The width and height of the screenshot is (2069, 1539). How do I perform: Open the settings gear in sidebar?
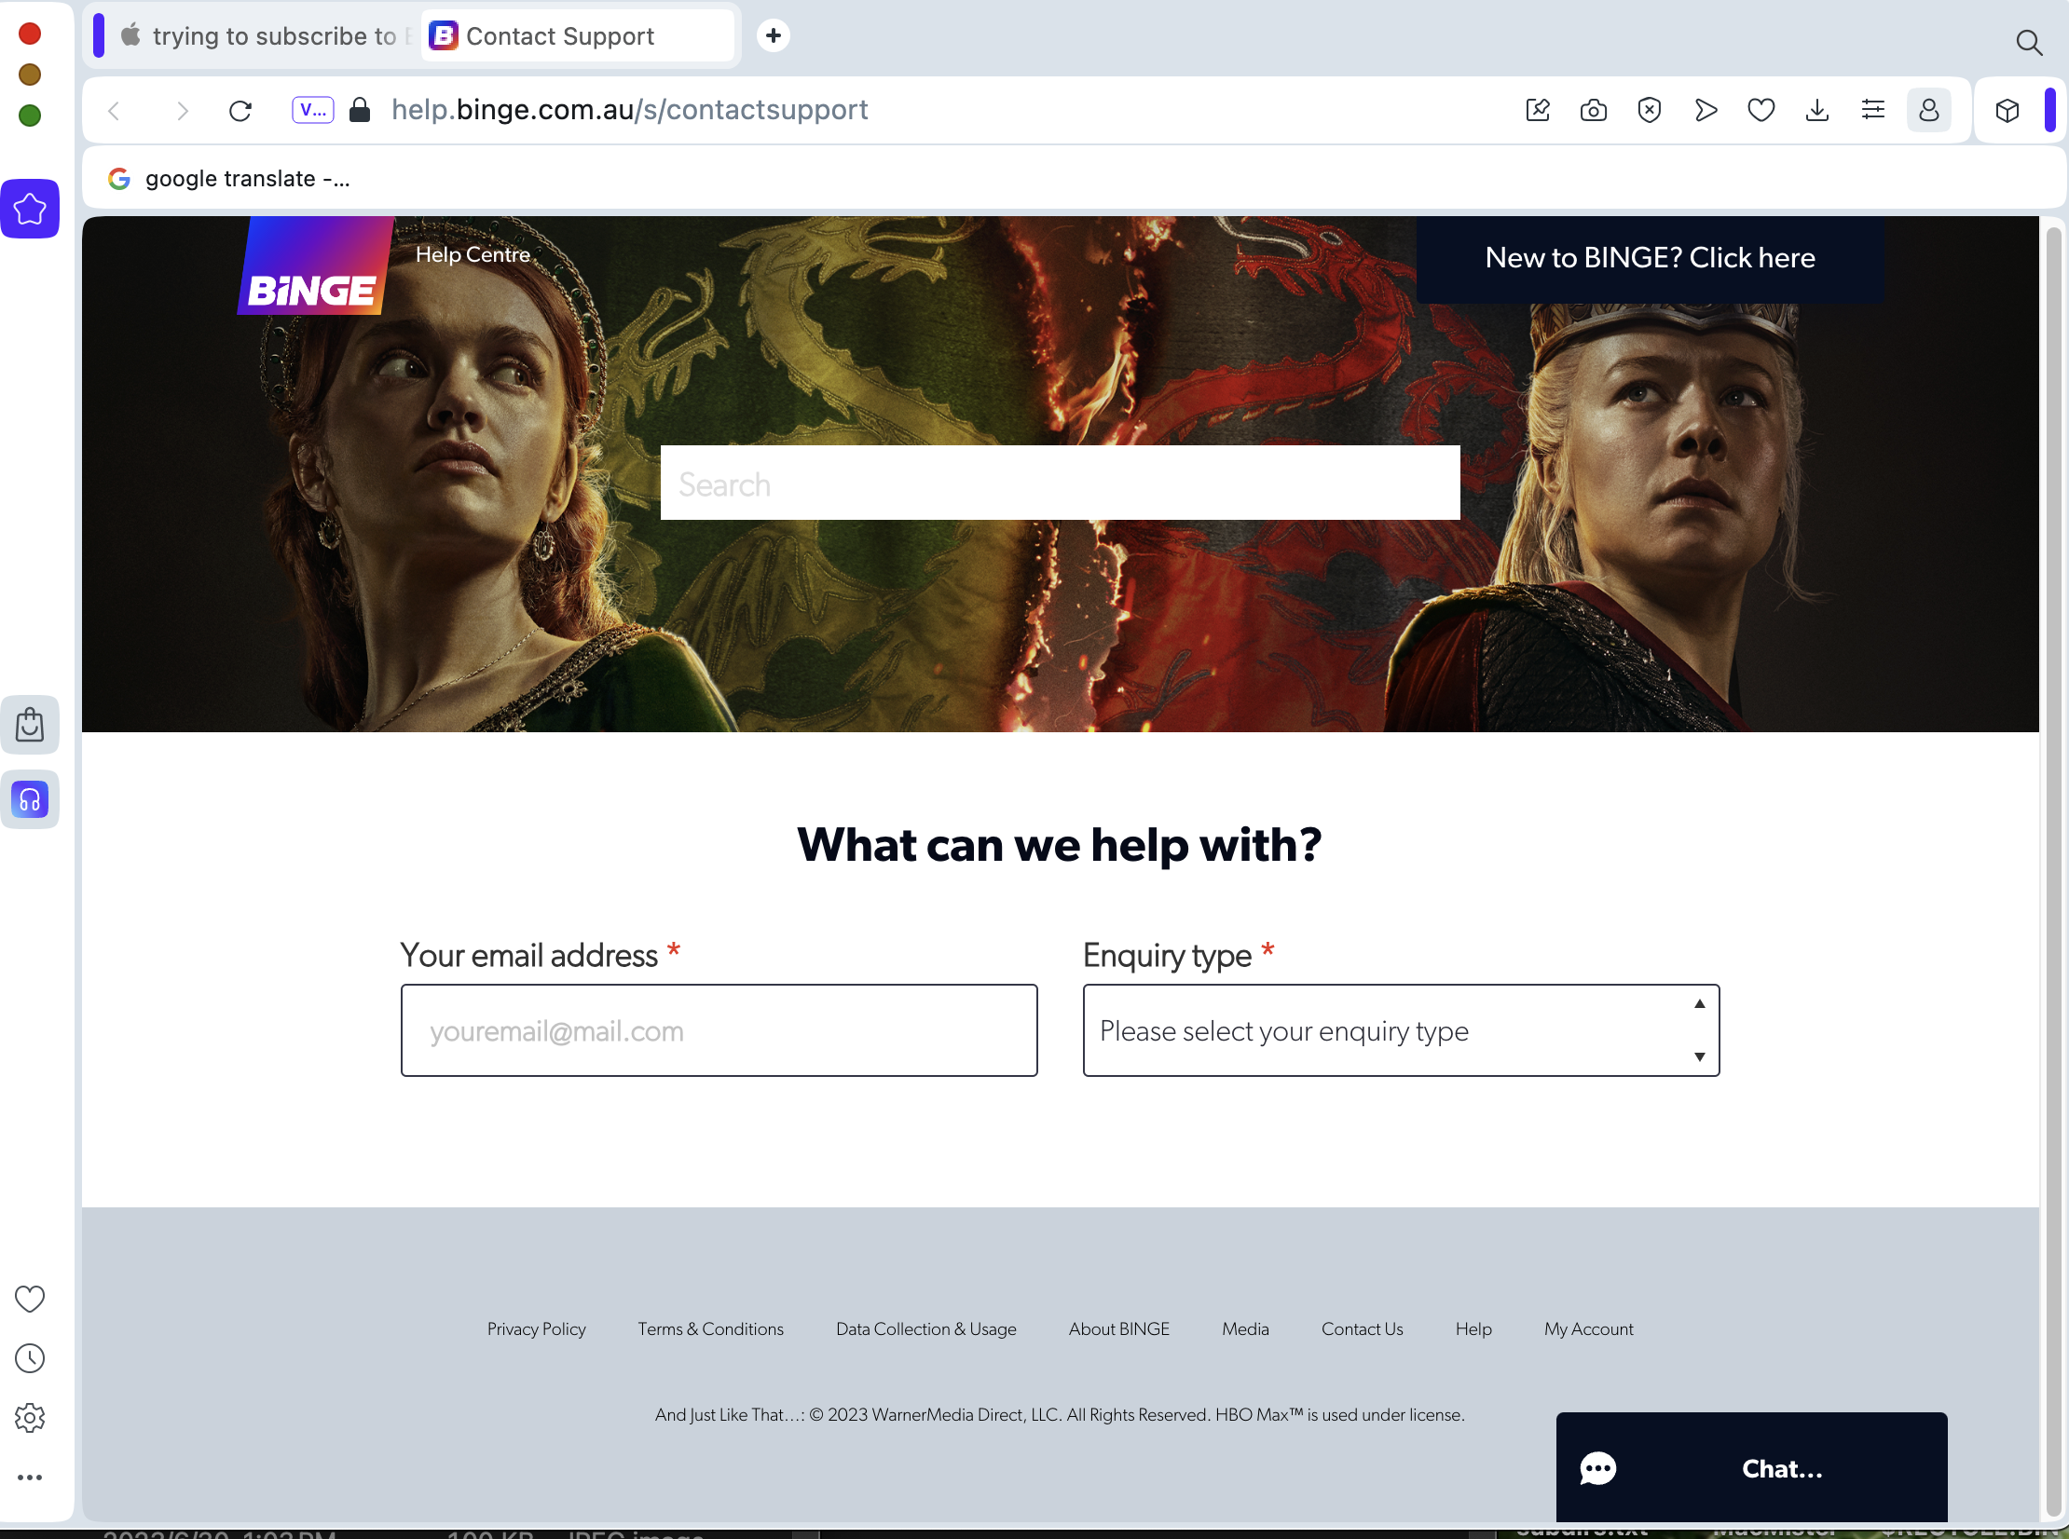(x=30, y=1418)
